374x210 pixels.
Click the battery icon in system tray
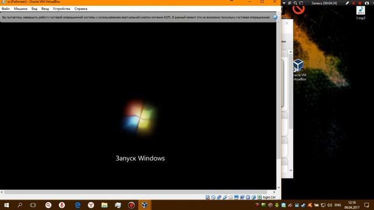pos(316,205)
